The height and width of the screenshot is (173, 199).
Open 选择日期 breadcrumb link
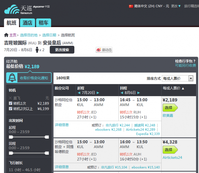point(49,35)
